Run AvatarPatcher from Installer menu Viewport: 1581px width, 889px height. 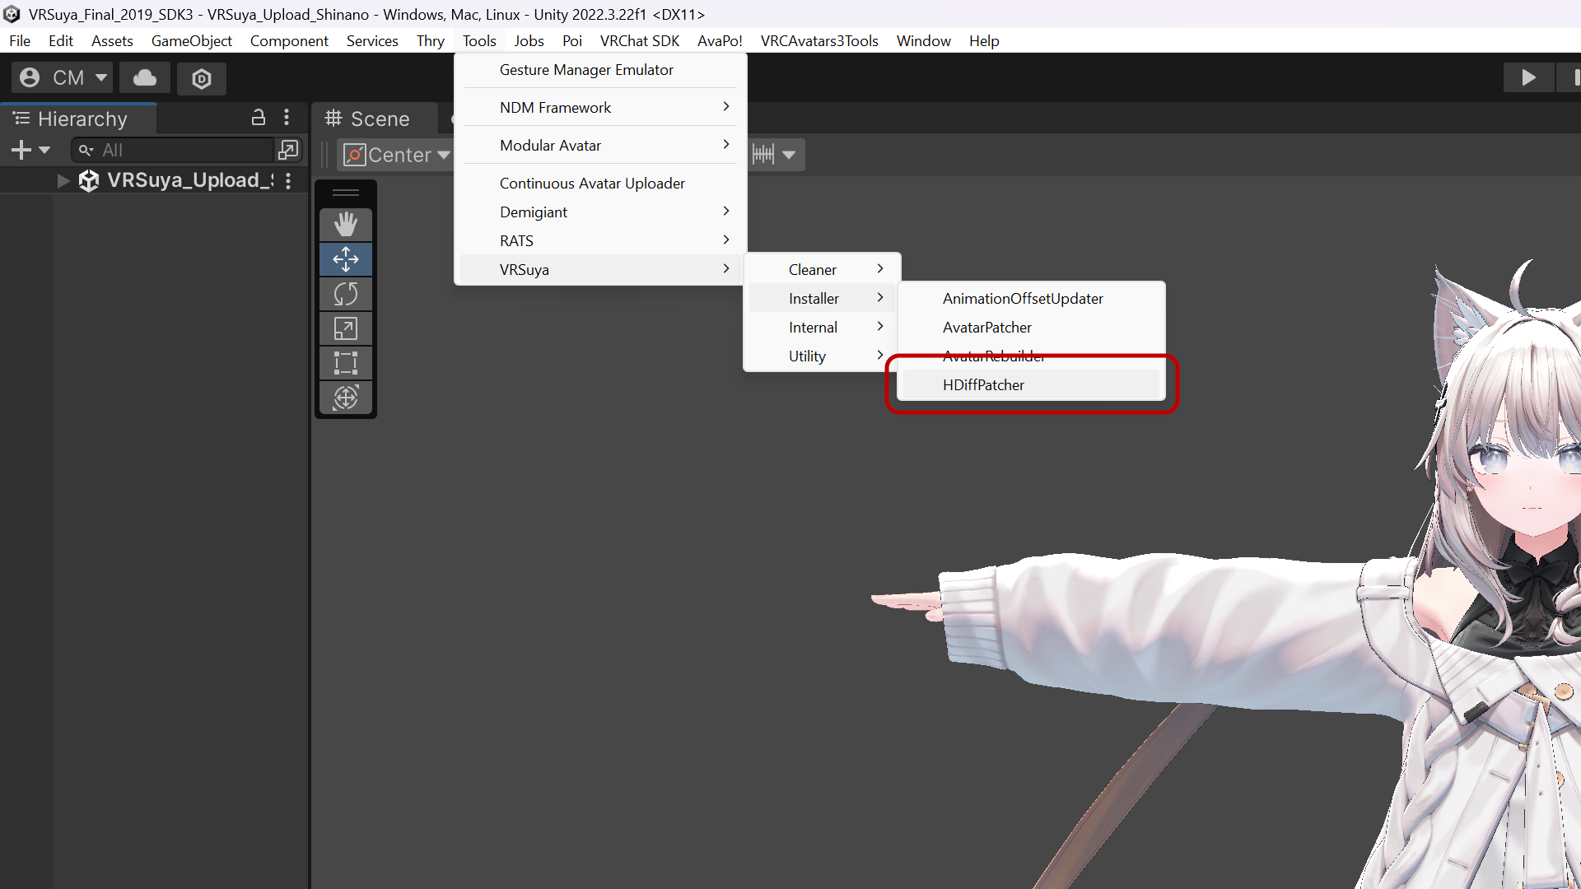pyautogui.click(x=1031, y=328)
